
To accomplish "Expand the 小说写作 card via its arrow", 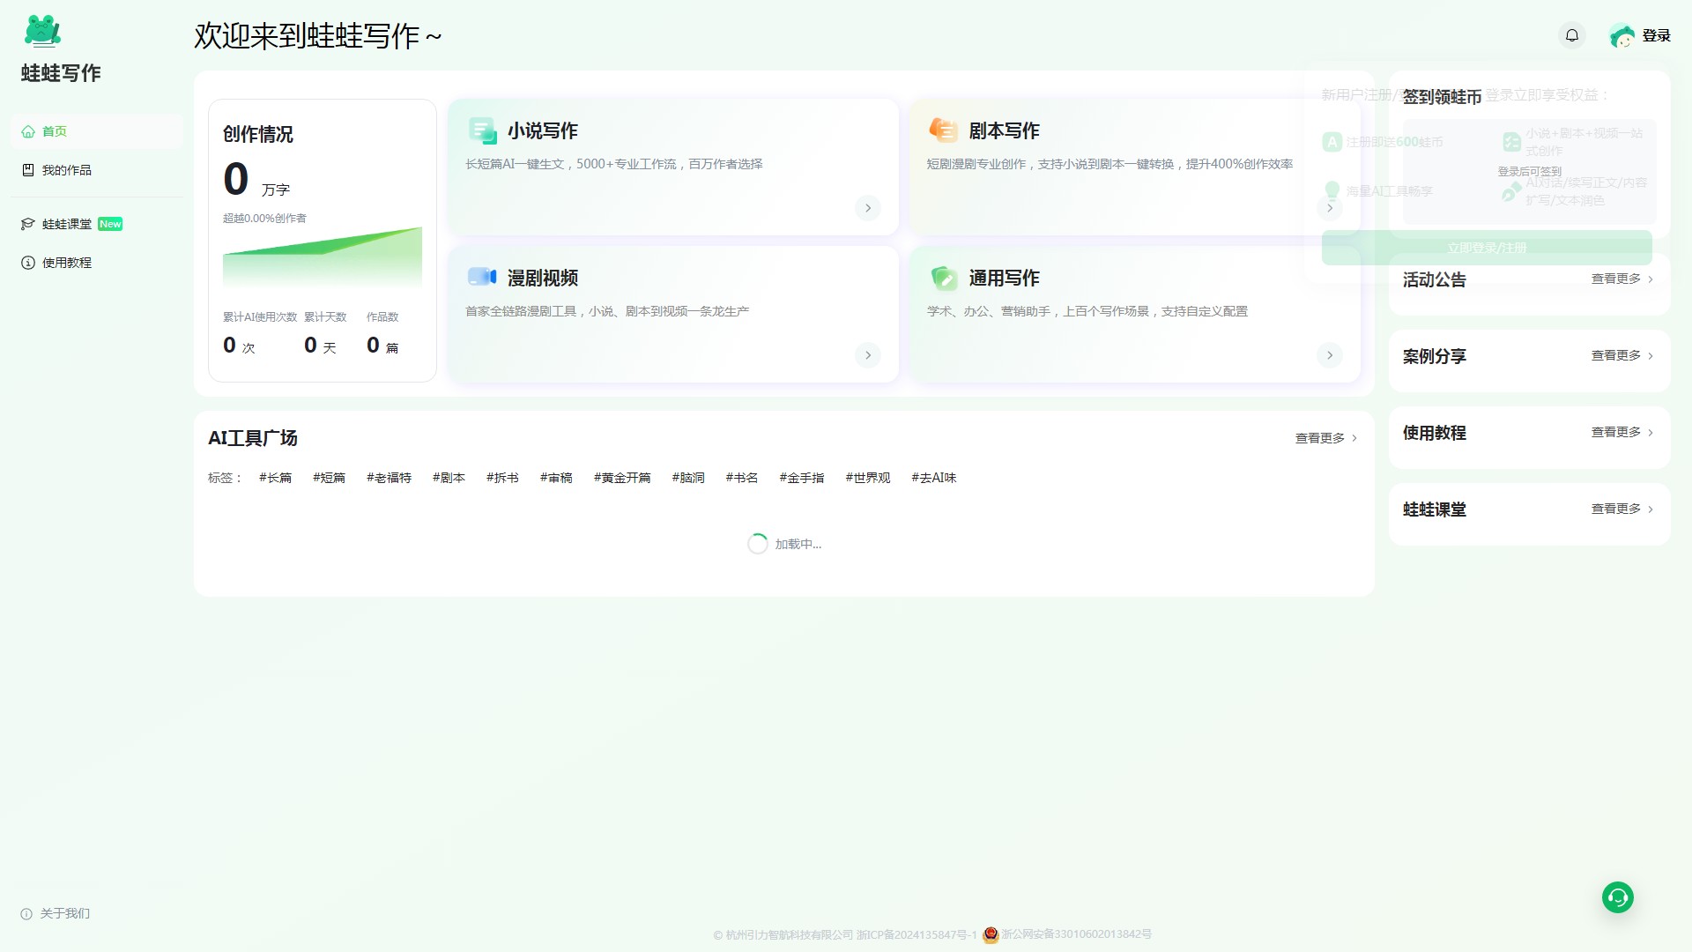I will (867, 208).
